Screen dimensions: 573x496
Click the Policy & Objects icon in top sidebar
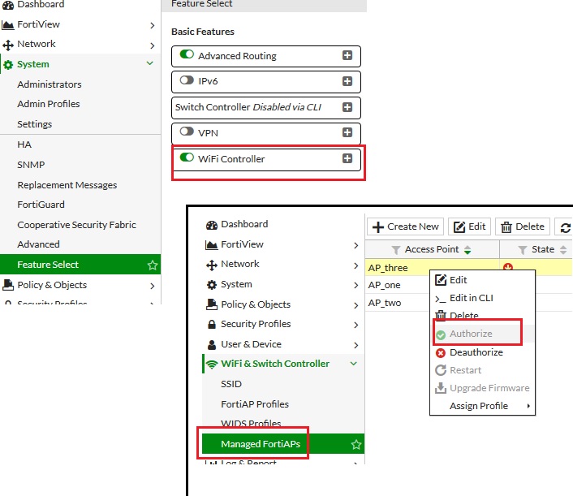[7, 285]
